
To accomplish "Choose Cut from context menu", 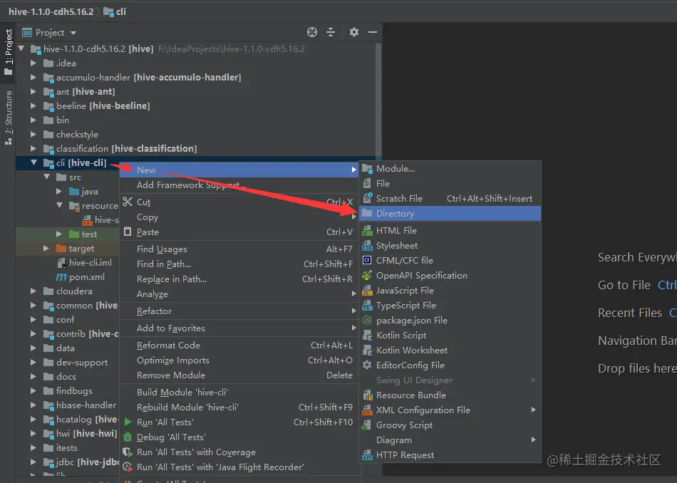I will coord(239,202).
